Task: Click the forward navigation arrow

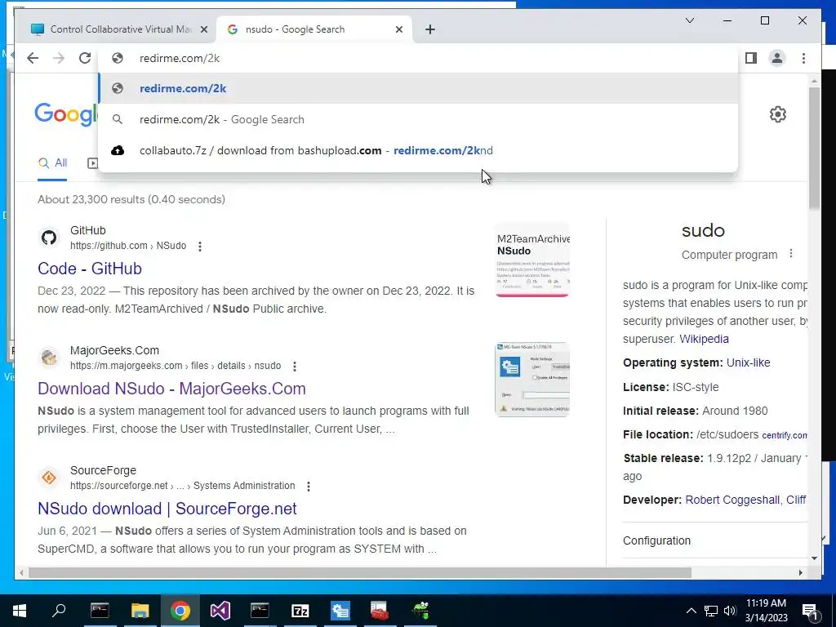Action: pyautogui.click(x=59, y=58)
